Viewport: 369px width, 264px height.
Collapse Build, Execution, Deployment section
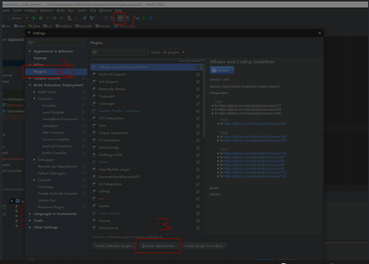coord(30,85)
